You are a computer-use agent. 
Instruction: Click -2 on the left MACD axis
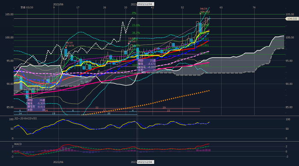(12, 157)
